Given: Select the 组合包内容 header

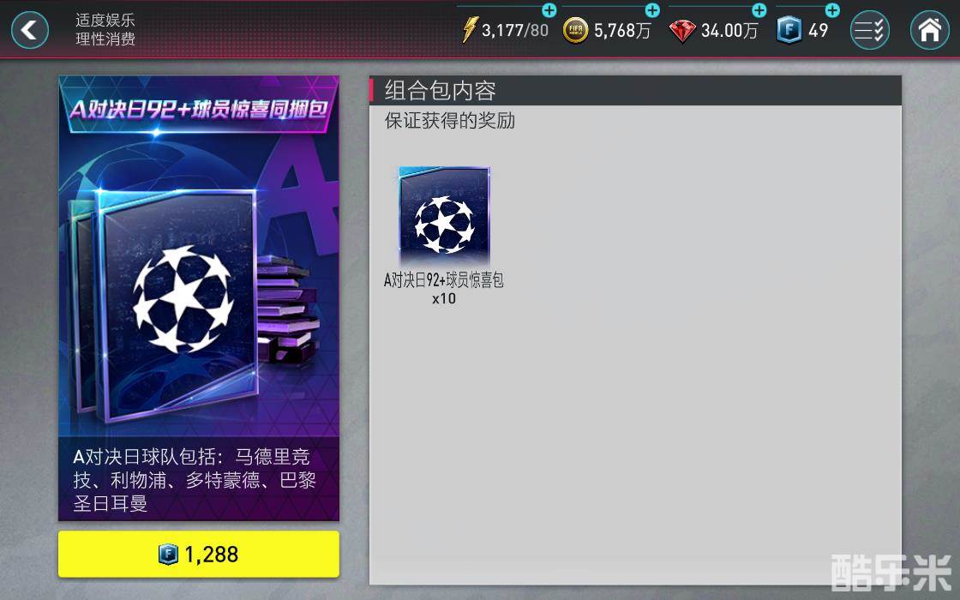Looking at the screenshot, I should (441, 91).
